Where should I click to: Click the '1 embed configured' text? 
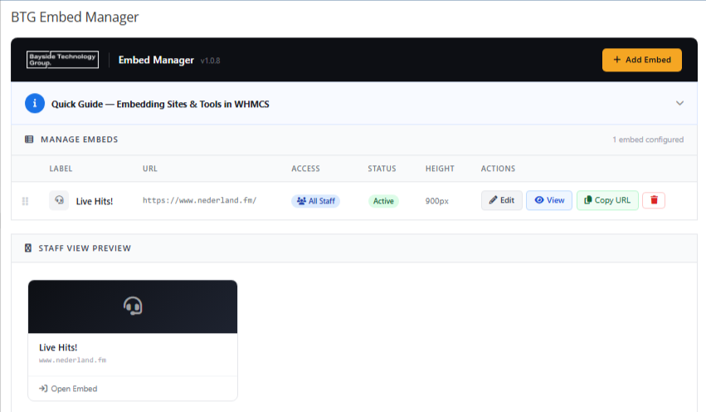(648, 140)
